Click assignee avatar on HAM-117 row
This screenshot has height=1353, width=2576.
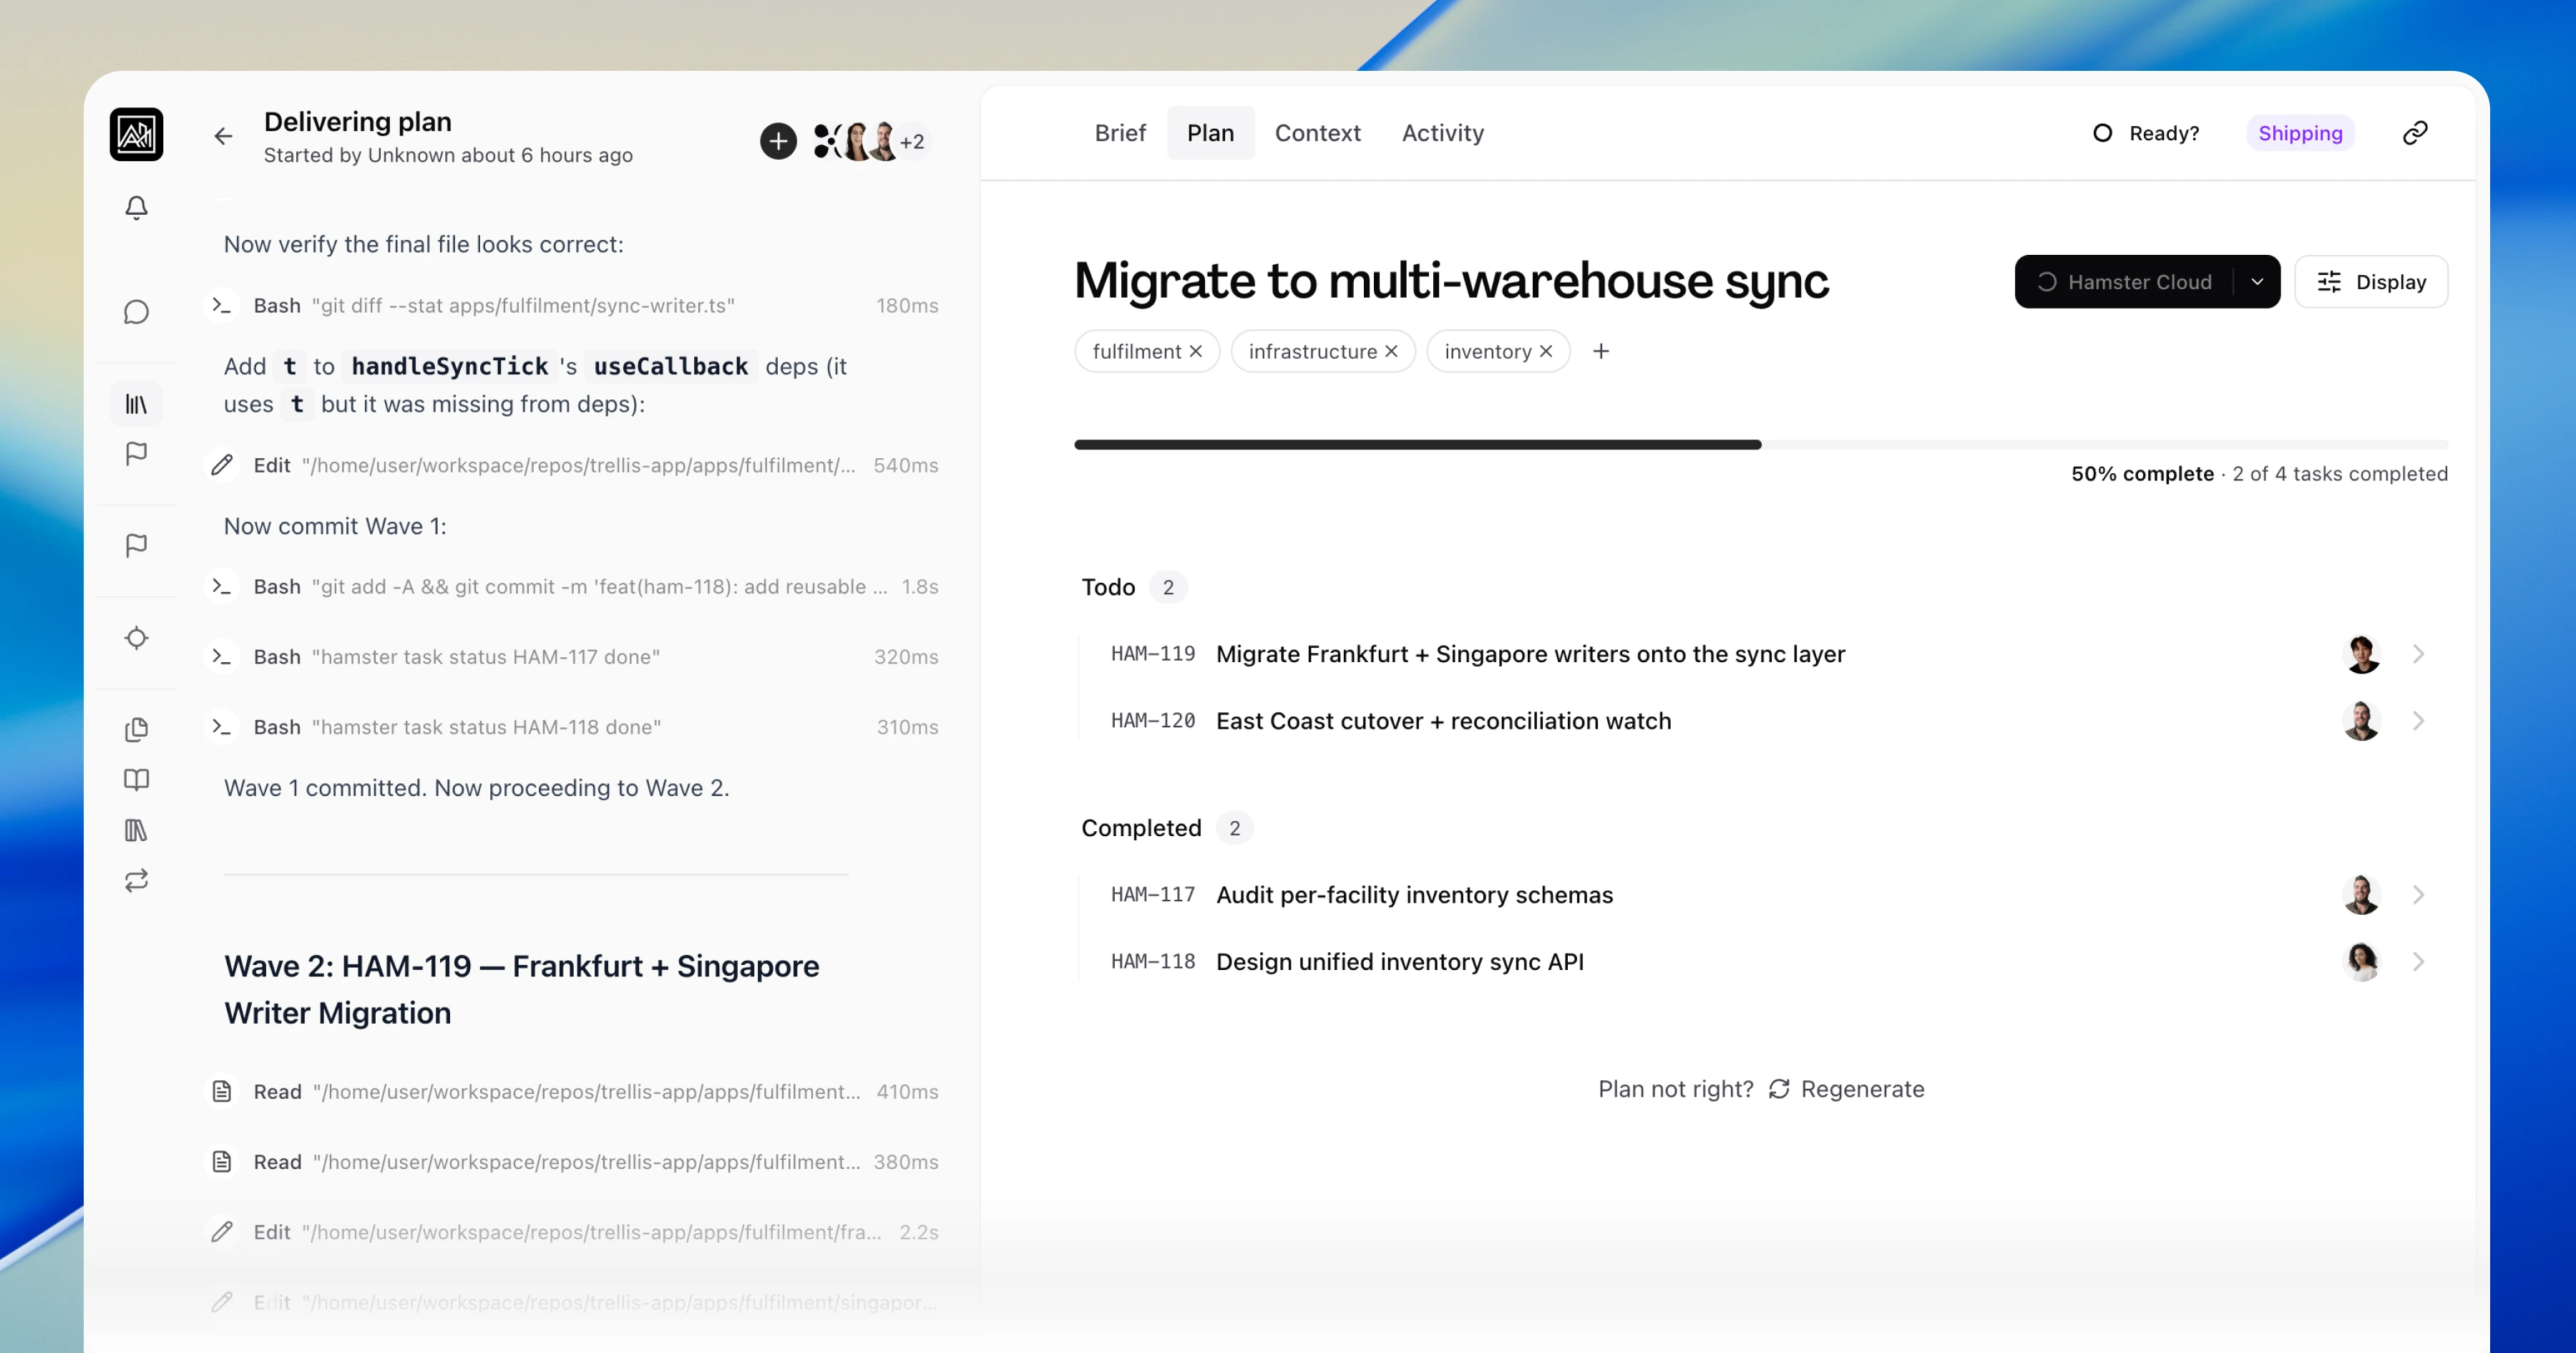pyautogui.click(x=2362, y=895)
